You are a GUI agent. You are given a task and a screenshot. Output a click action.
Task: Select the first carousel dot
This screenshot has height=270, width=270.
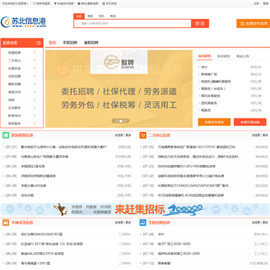(x=117, y=121)
